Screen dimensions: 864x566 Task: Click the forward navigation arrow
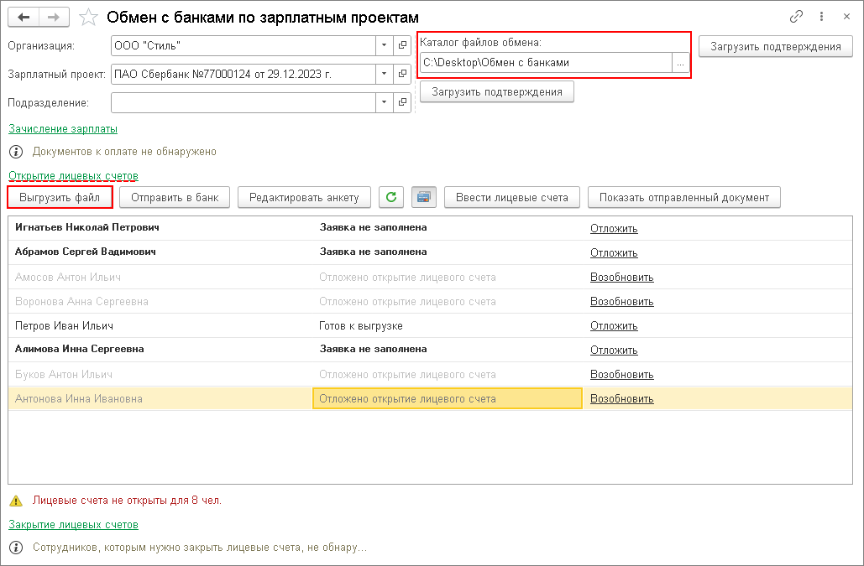pos(54,17)
